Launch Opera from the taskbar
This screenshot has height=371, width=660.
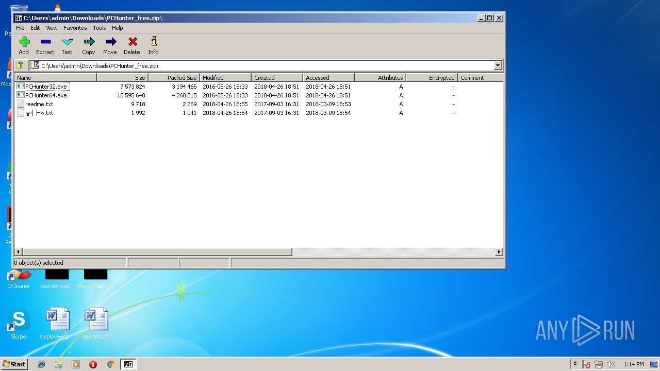pyautogui.click(x=93, y=364)
